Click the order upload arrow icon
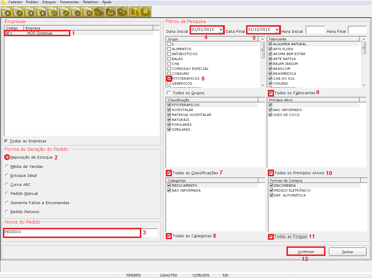 [x=29, y=12]
